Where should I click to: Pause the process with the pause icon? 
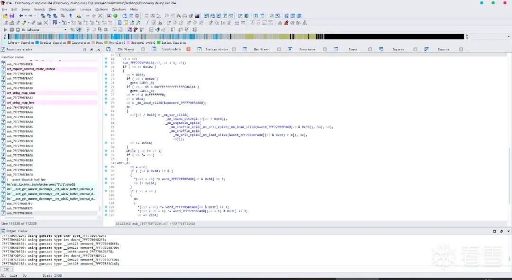click(11, 30)
